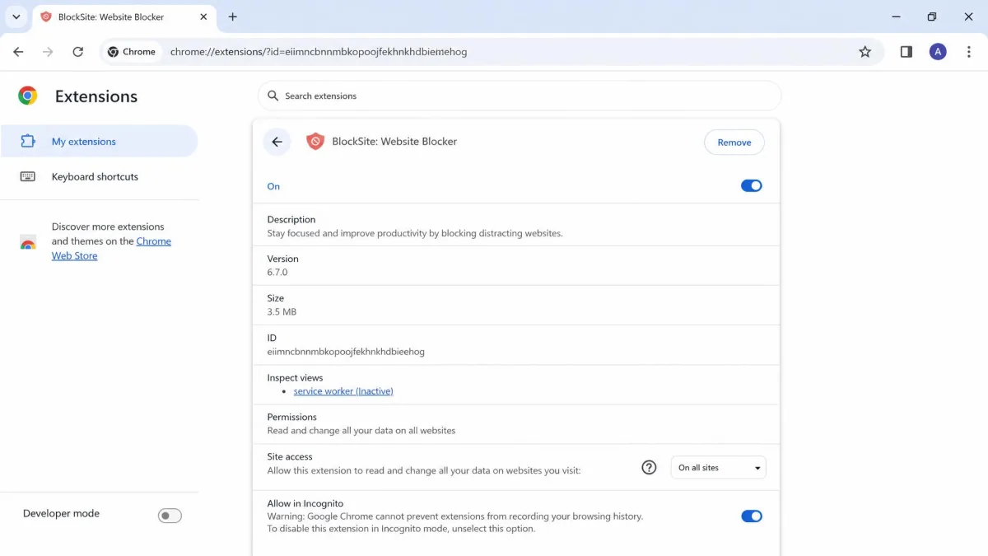The height and width of the screenshot is (556, 988).
Task: Open the browser side panel icon
Action: click(x=906, y=52)
